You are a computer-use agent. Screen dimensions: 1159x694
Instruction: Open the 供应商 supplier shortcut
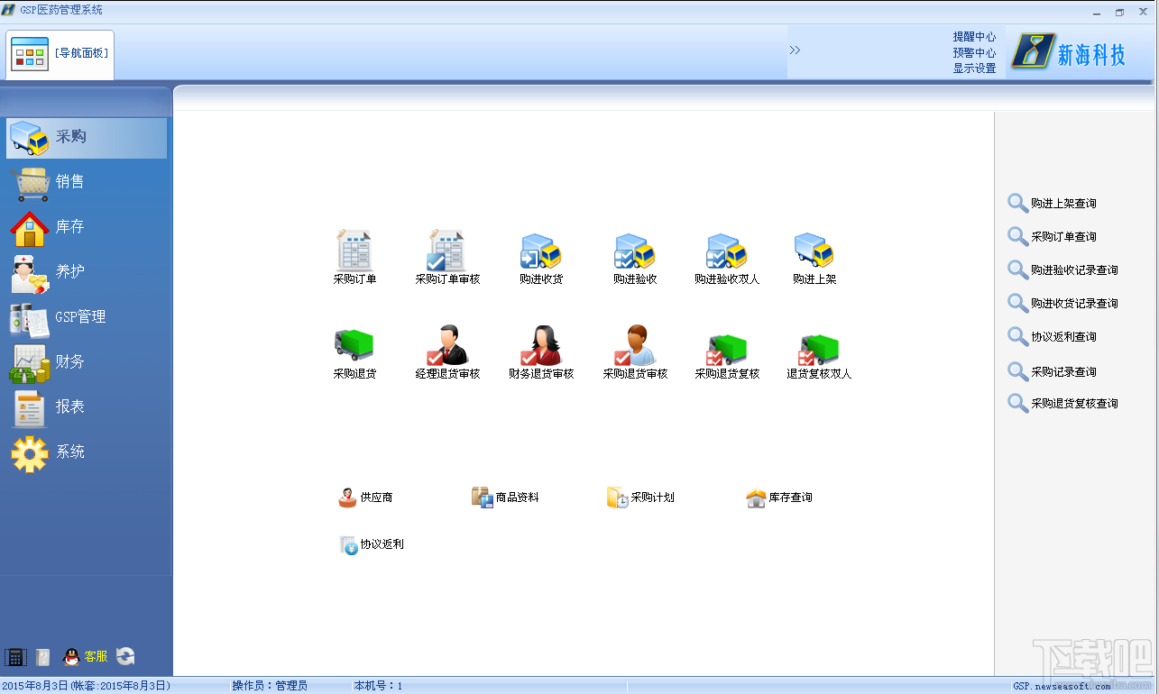(x=365, y=498)
